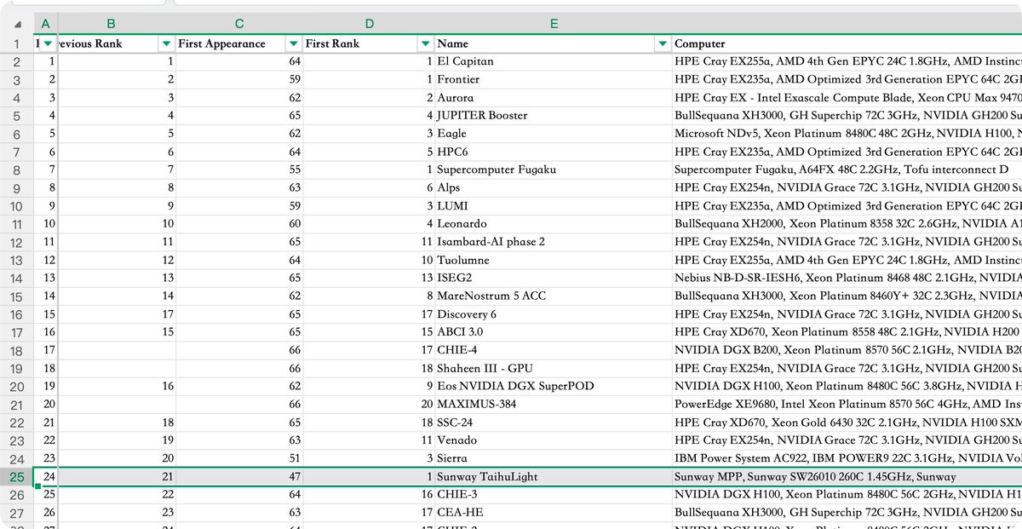
Task: Select the Aurora name cell
Action: click(554, 97)
